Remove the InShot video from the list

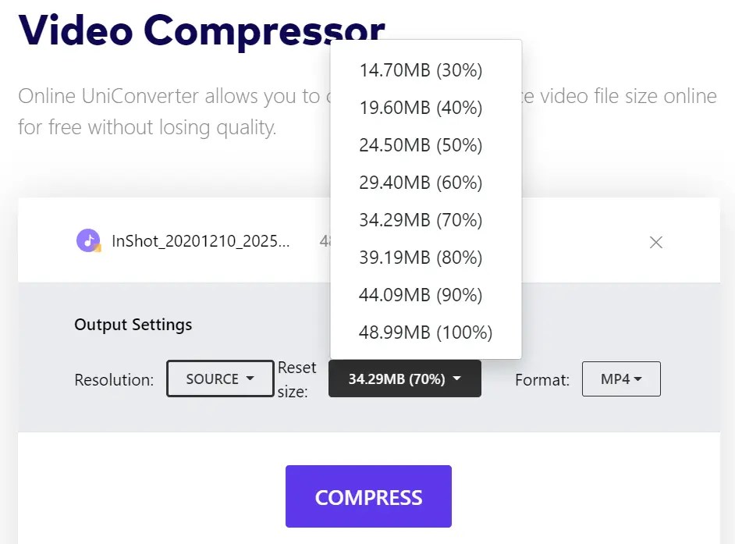(655, 243)
